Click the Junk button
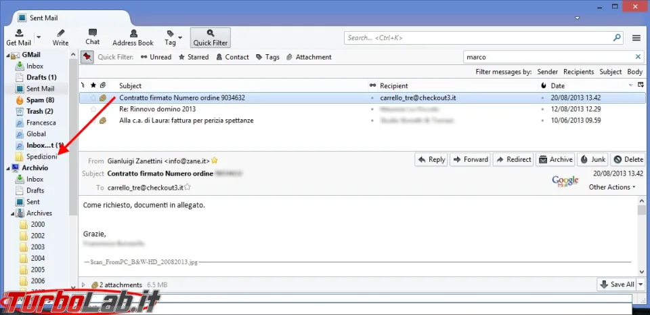The width and height of the screenshot is (650, 315). [592, 160]
